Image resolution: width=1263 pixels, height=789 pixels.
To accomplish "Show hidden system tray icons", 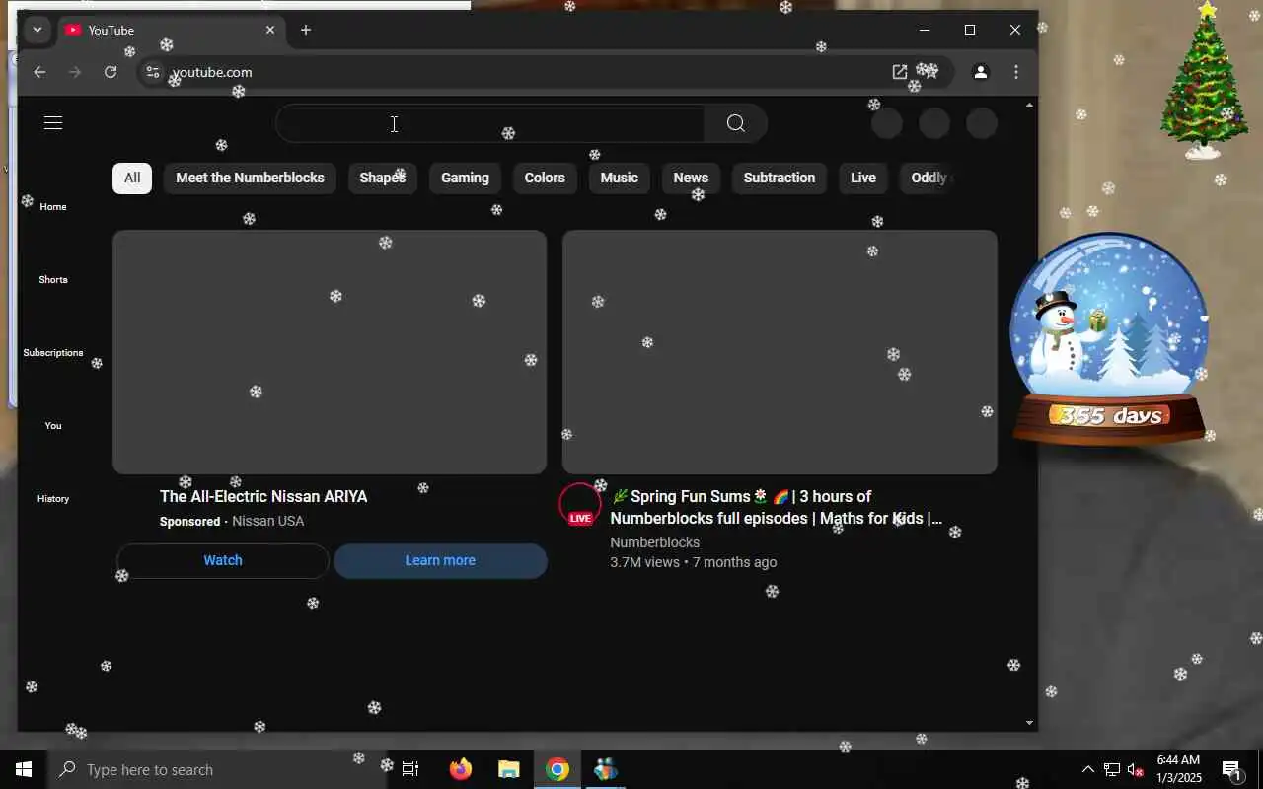I will tap(1087, 769).
